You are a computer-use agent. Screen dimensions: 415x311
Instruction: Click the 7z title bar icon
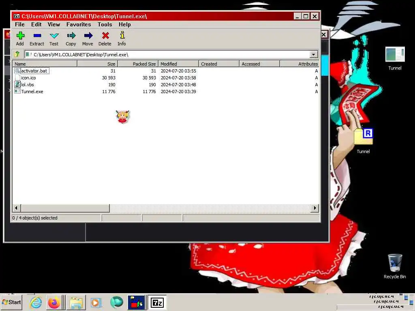click(x=17, y=16)
